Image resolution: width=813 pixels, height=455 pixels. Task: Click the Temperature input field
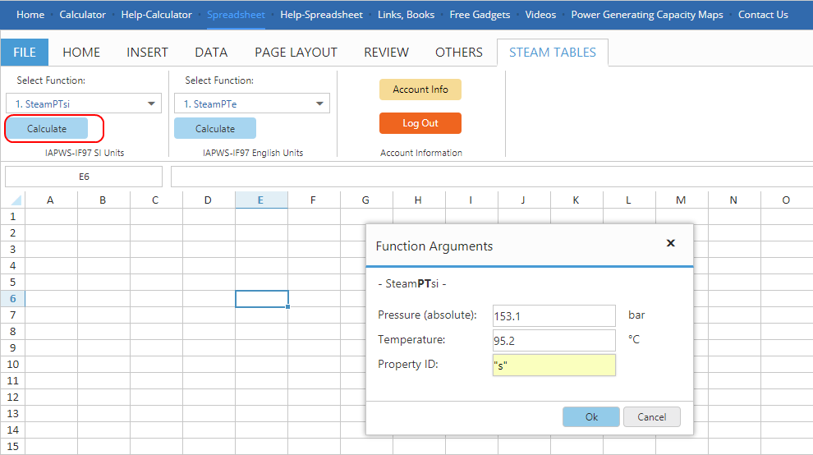(553, 341)
